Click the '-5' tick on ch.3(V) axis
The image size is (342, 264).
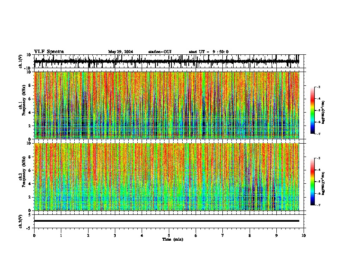click(x=29, y=228)
